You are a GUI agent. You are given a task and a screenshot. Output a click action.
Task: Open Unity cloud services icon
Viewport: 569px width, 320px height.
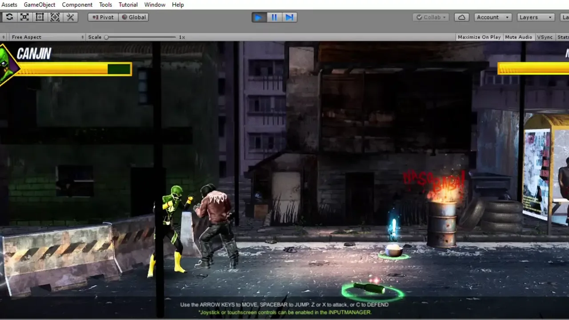click(x=462, y=17)
